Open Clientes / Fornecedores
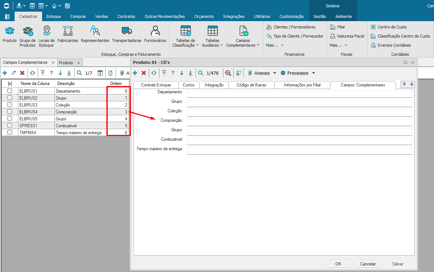 [291, 27]
